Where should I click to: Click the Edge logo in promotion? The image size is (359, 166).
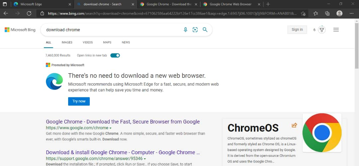(54, 82)
